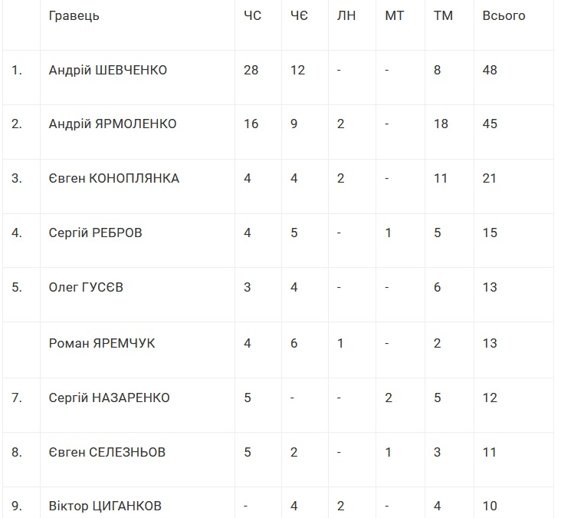The height and width of the screenshot is (518, 561).
Task: Click the ЧЄ column header
Action: pyautogui.click(x=299, y=15)
